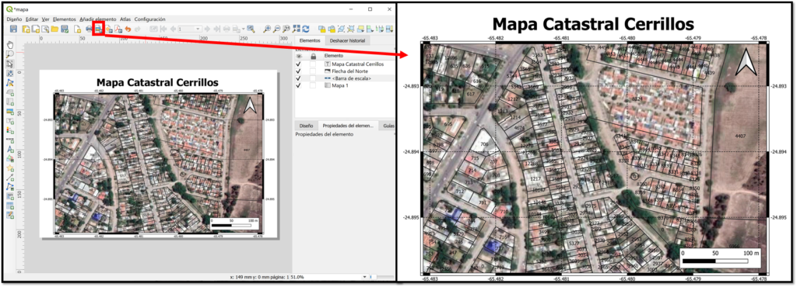
Task: Click the eye column header icon
Action: point(299,56)
